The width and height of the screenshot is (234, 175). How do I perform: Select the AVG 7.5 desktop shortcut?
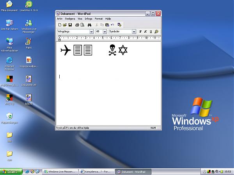coord(9,100)
